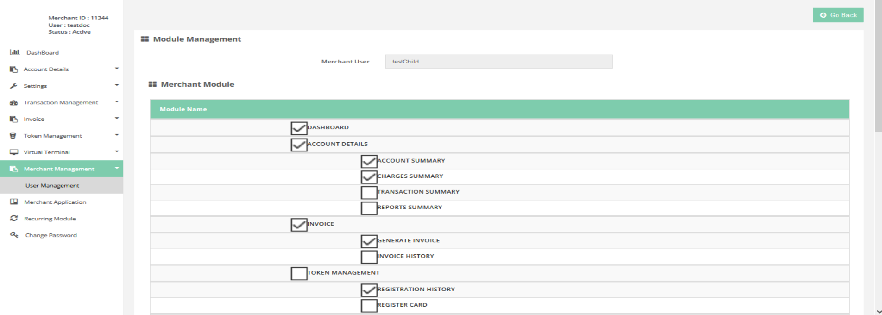882x315 pixels.
Task: Click the DashBoard bar chart icon
Action: pyautogui.click(x=14, y=52)
